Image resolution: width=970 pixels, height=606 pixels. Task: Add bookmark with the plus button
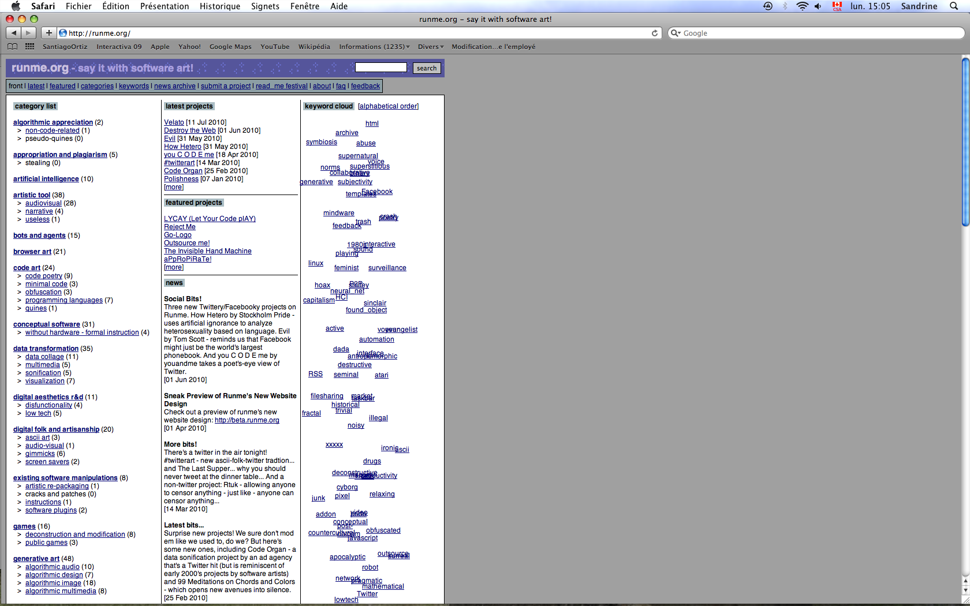(x=49, y=33)
